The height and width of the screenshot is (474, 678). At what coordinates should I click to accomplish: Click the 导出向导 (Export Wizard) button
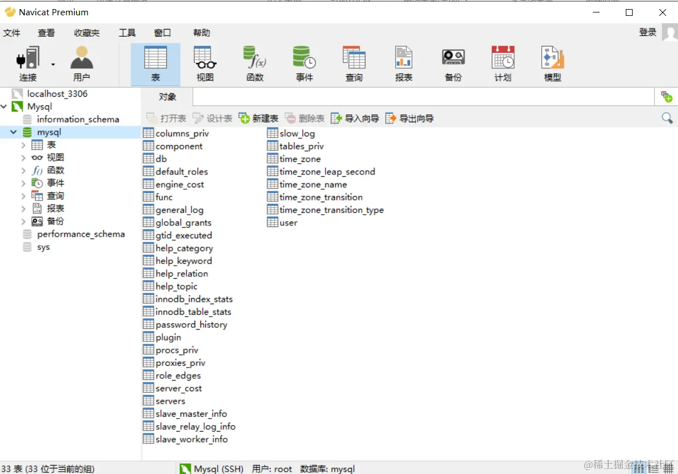(x=410, y=118)
